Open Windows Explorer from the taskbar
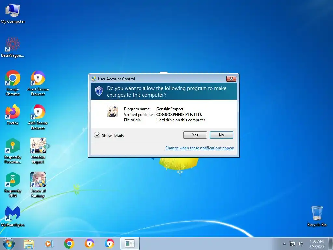The width and height of the screenshot is (333, 250). pos(29,243)
